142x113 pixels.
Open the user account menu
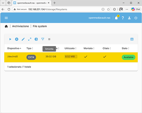point(129,18)
